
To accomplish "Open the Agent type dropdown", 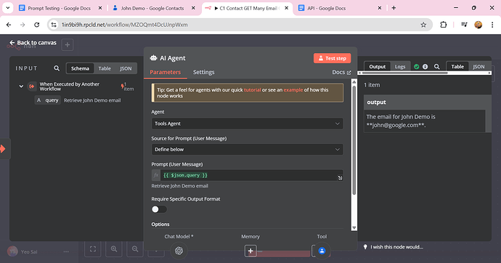I will (247, 124).
